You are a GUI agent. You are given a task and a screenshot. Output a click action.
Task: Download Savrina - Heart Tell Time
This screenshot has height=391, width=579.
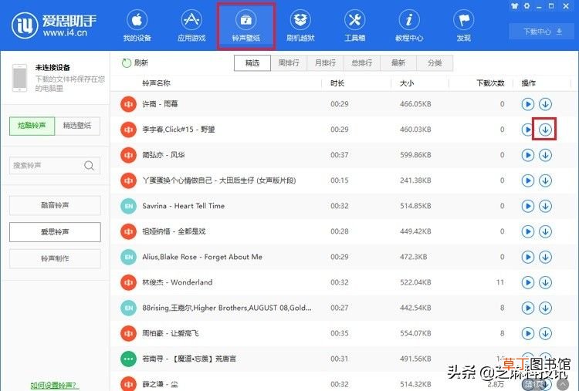pos(545,206)
